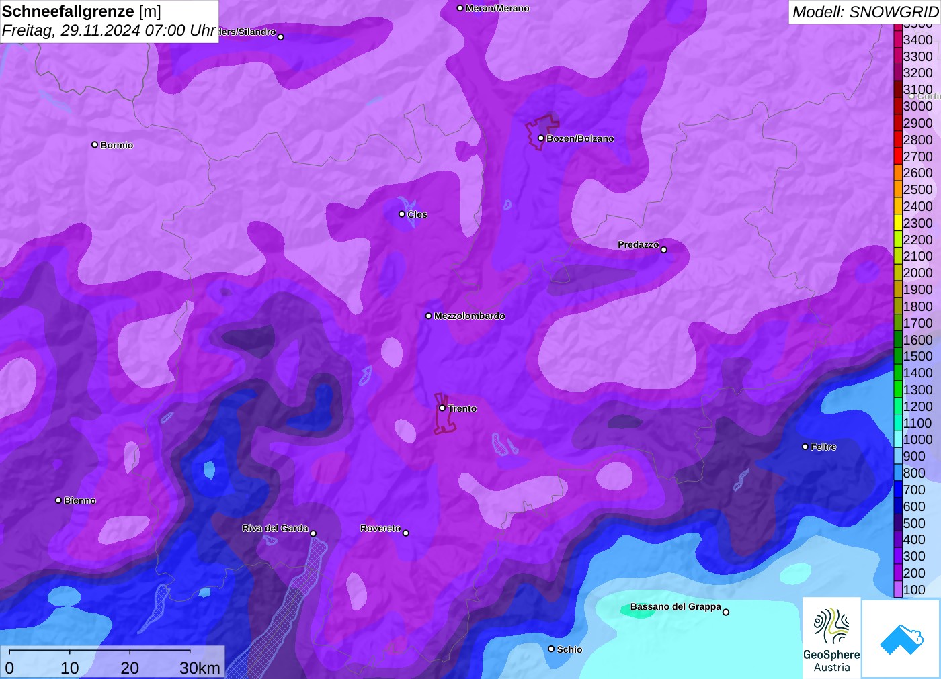Click the blue house-and-cloud weather icon
941x679 pixels.
901,639
